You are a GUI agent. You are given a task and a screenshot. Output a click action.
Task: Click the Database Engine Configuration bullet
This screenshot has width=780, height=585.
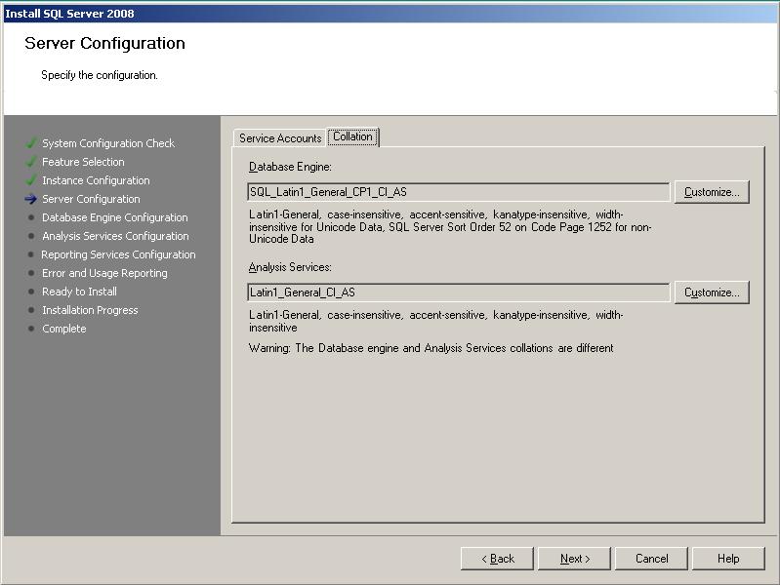[x=31, y=217]
